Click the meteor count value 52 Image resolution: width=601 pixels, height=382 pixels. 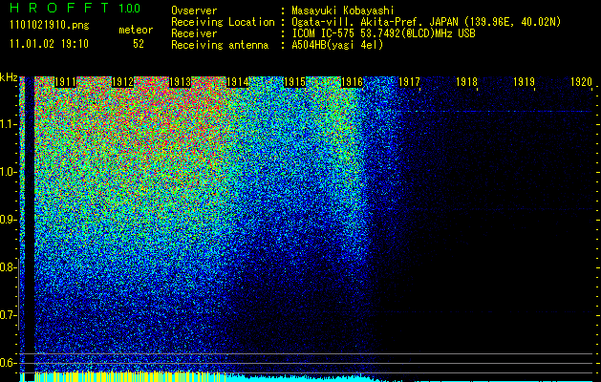pos(139,44)
